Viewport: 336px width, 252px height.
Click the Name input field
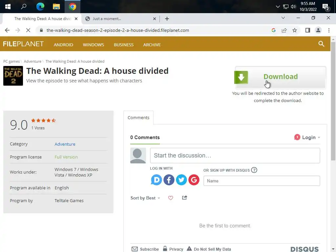pyautogui.click(x=262, y=181)
